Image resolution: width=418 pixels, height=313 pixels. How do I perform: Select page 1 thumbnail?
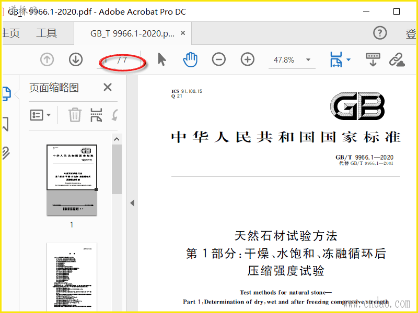[x=72, y=180]
